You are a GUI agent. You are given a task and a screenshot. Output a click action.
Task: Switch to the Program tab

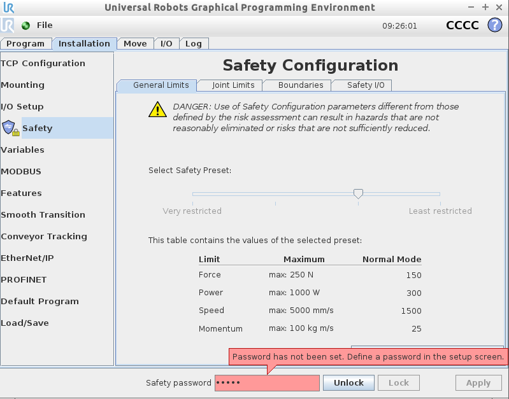pyautogui.click(x=25, y=44)
